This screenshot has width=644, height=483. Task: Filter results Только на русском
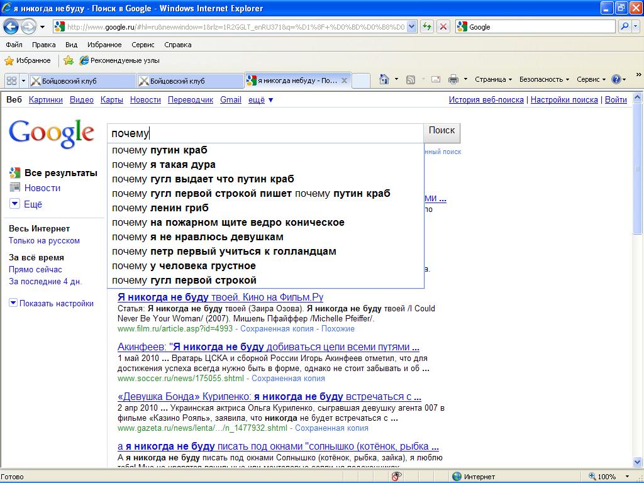[x=45, y=241]
